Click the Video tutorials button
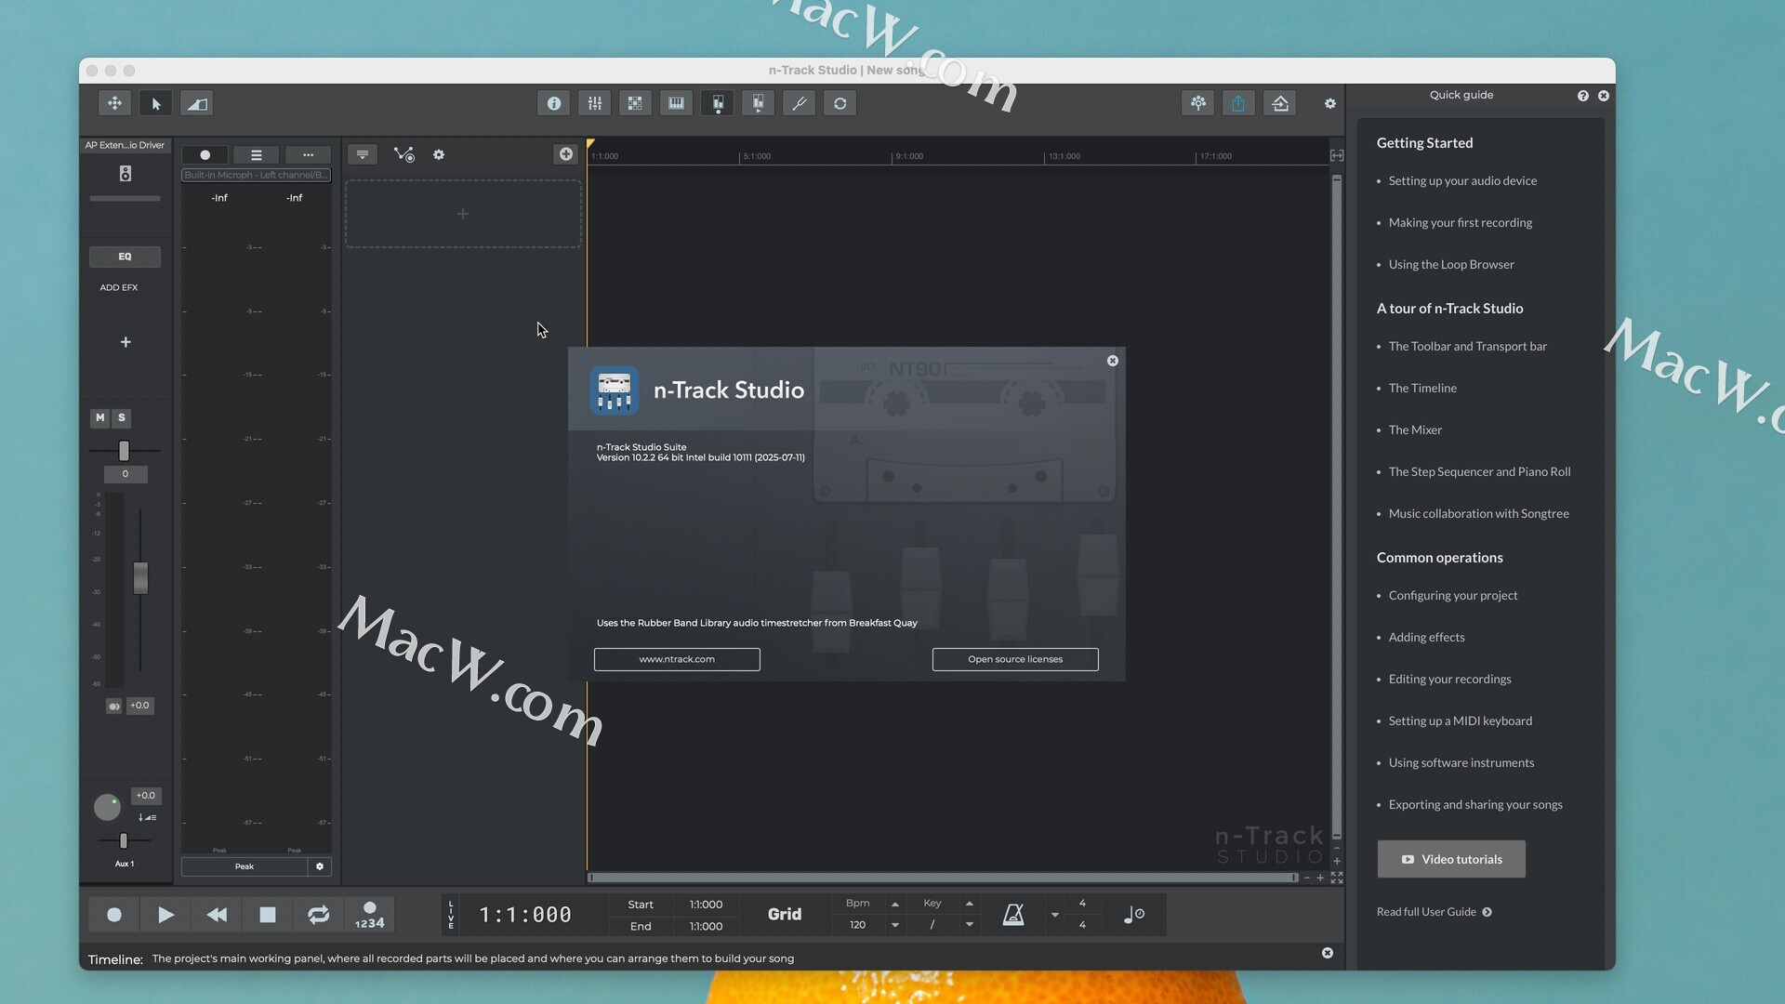 click(1451, 860)
